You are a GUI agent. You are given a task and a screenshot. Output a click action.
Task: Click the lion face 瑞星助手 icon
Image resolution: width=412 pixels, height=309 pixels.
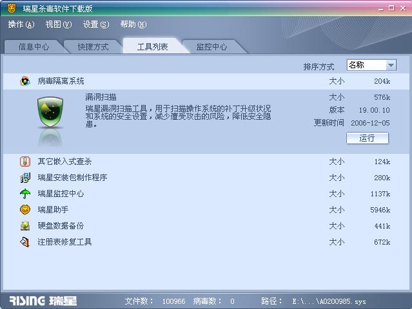click(25, 210)
